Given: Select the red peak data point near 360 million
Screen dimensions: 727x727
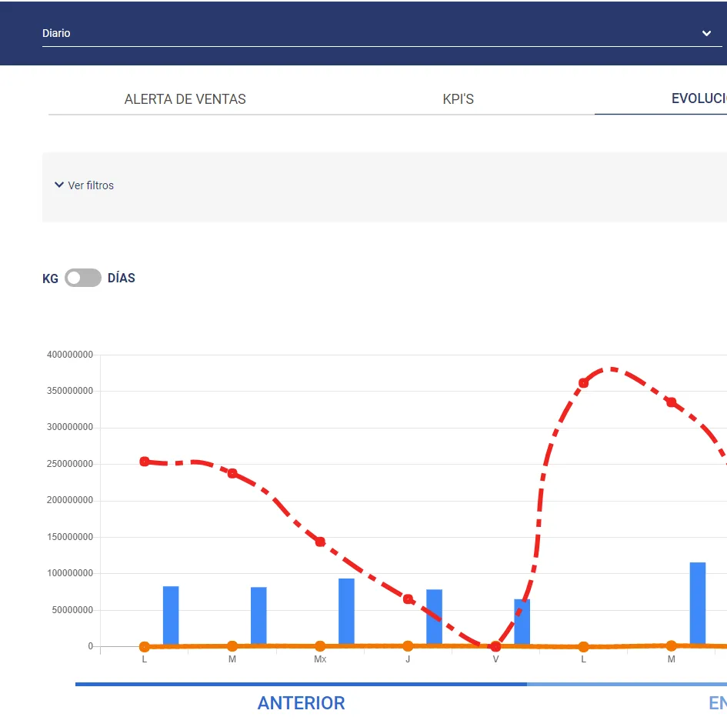Looking at the screenshot, I should click(x=583, y=382).
